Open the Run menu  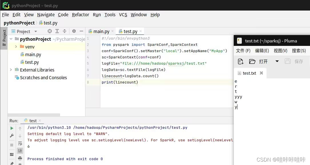[97, 15]
